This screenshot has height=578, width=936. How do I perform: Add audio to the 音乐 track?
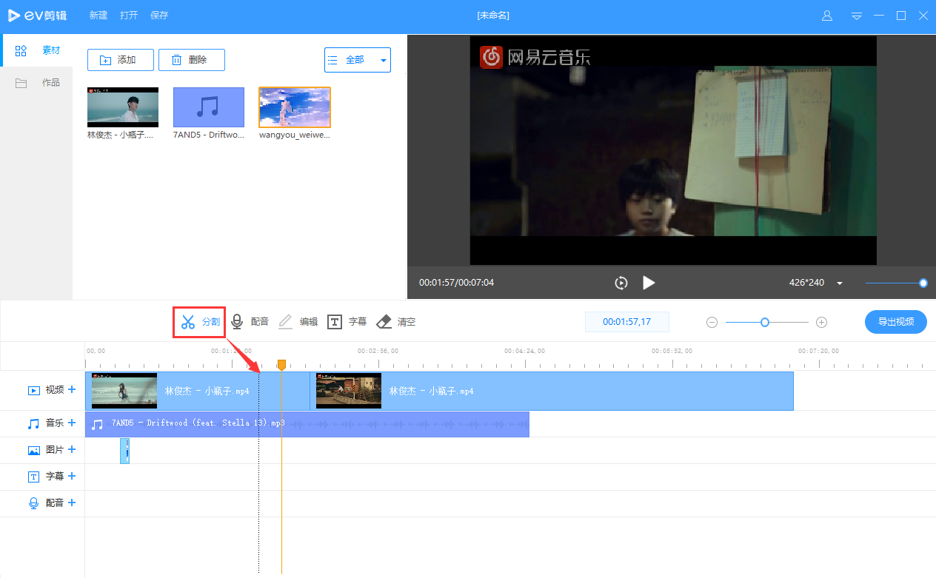pyautogui.click(x=72, y=423)
